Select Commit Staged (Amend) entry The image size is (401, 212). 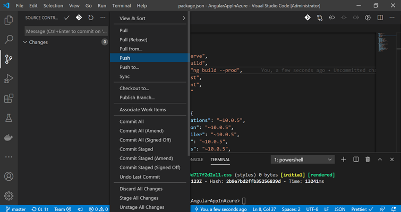pos(150,158)
